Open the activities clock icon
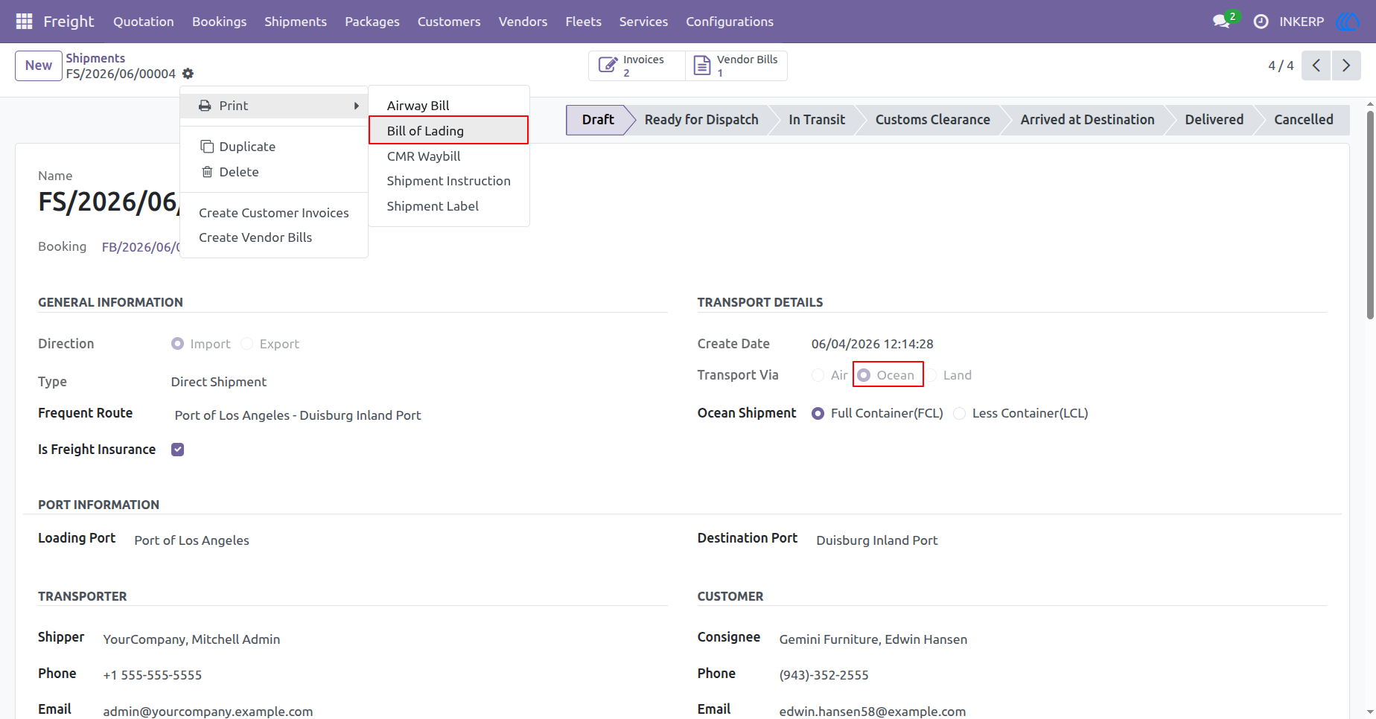This screenshot has height=719, width=1376. [1261, 22]
